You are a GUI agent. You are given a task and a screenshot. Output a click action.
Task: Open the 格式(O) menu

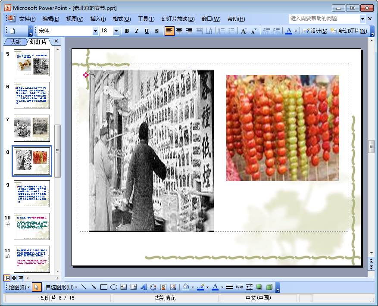coord(122,19)
